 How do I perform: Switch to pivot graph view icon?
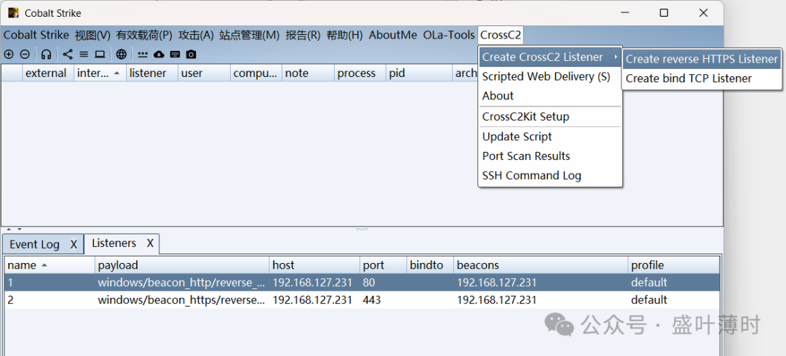click(x=68, y=54)
